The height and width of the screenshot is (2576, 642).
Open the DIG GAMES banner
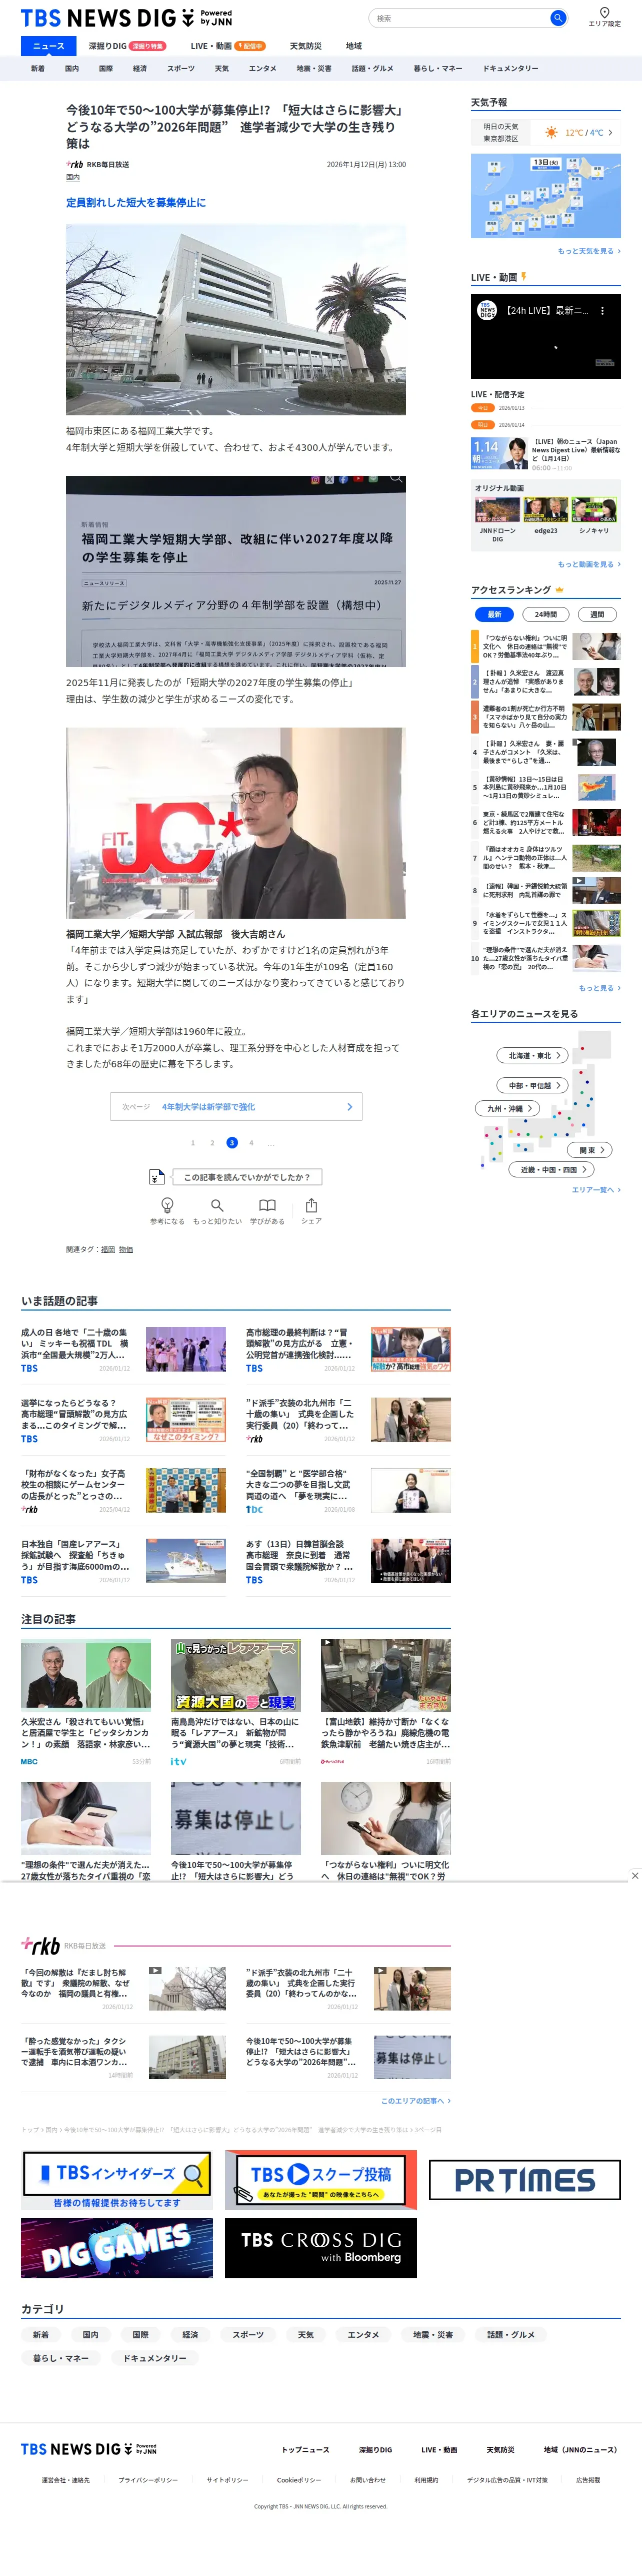coord(117,2248)
